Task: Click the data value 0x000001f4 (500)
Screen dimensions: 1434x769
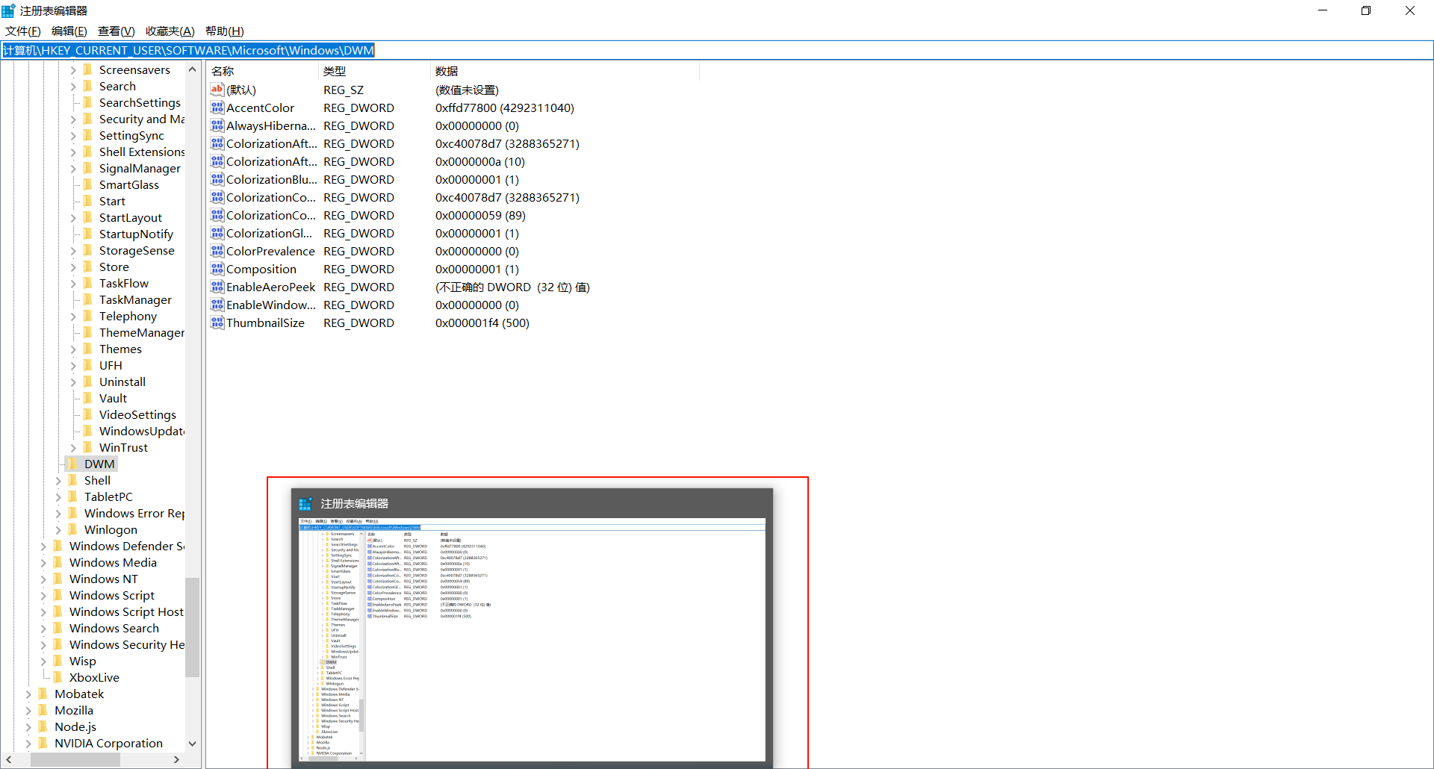Action: pos(482,323)
